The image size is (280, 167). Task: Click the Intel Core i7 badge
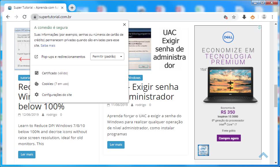click(x=203, y=150)
